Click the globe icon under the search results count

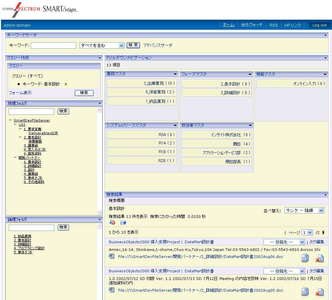[x=113, y=223]
